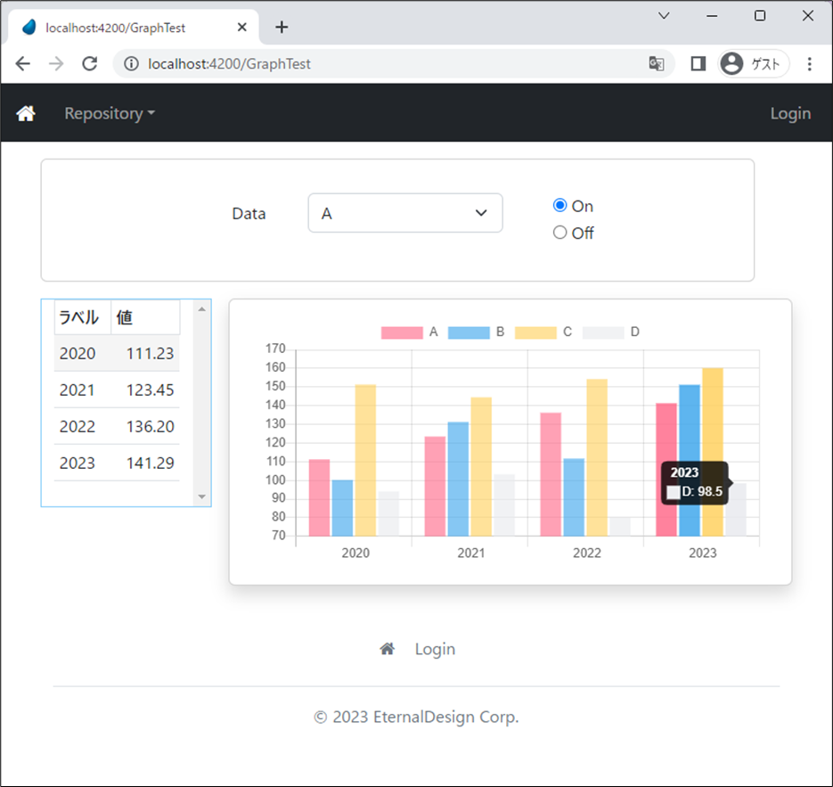Select the 2020 row label cell
Viewport: 833px width, 787px height.
(78, 353)
